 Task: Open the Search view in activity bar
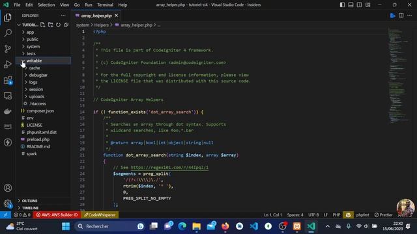pos(8,33)
